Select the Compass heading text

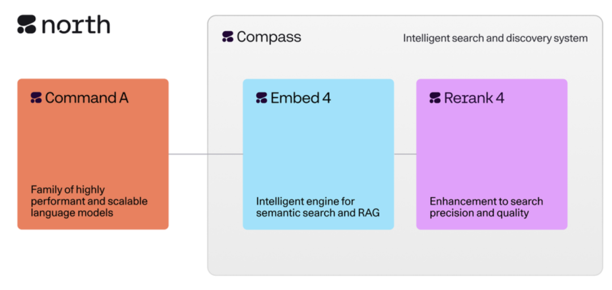(269, 37)
